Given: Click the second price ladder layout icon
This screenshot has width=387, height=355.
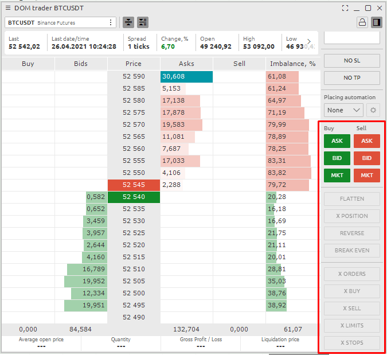Looking at the screenshot, I should [142, 22].
